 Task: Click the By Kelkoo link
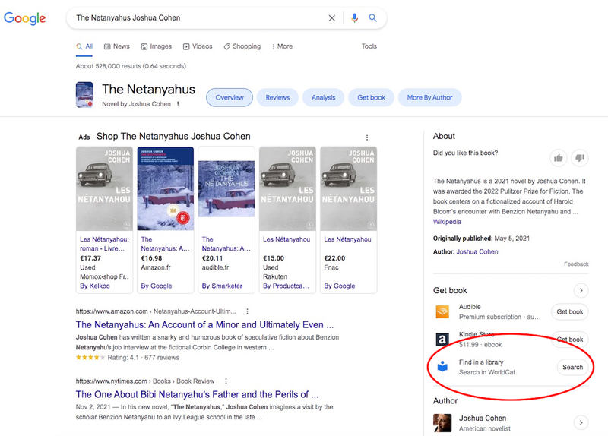[94, 286]
